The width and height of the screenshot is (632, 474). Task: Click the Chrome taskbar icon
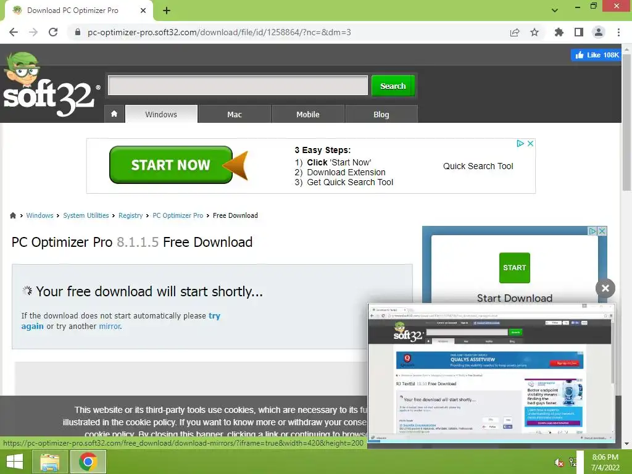[x=88, y=462]
